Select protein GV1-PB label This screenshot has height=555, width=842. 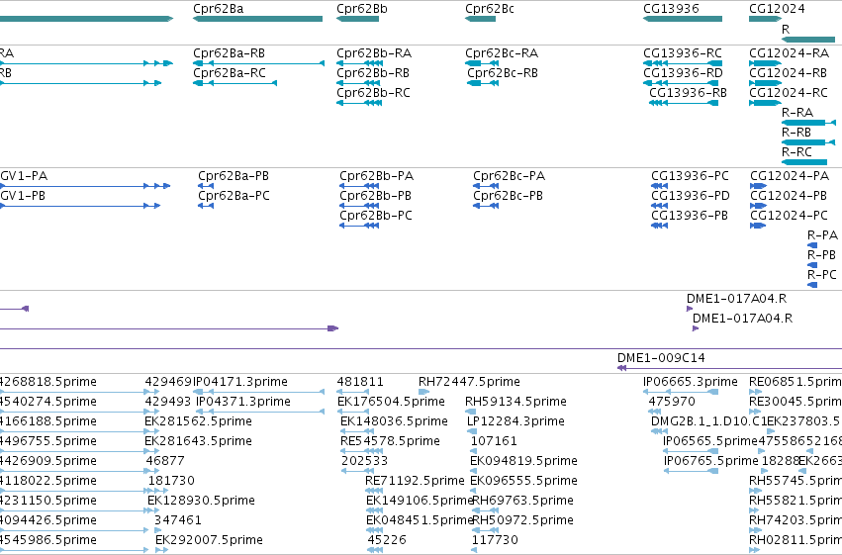point(23,196)
